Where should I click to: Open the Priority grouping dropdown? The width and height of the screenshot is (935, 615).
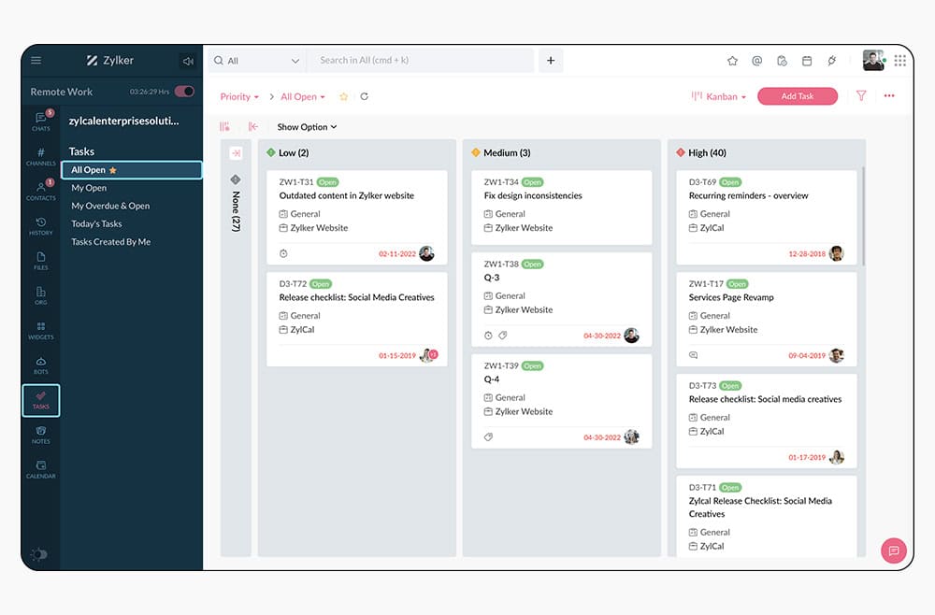[239, 96]
